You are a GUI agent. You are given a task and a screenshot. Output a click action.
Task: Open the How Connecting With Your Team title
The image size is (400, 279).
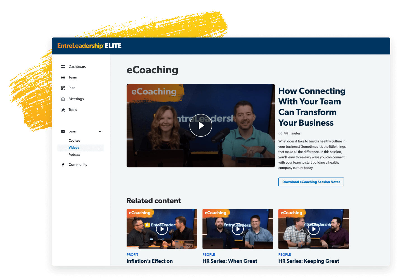(x=312, y=107)
